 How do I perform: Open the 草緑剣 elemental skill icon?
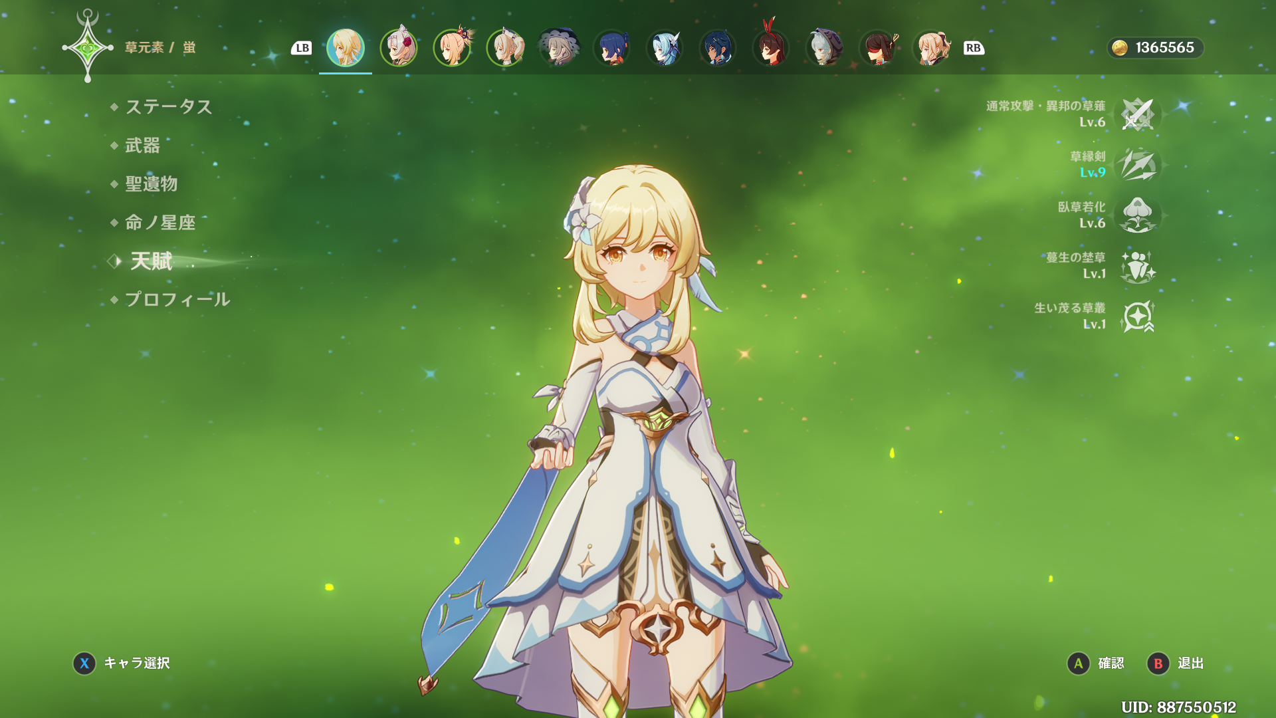(x=1138, y=165)
